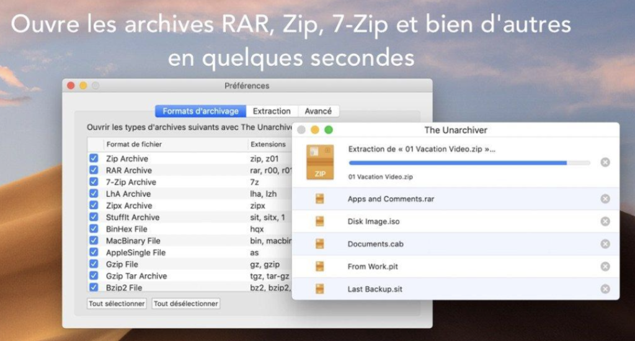Viewport: 635px width, 341px height.
Task: Cancel the Documents.cab queue item
Action: (605, 244)
